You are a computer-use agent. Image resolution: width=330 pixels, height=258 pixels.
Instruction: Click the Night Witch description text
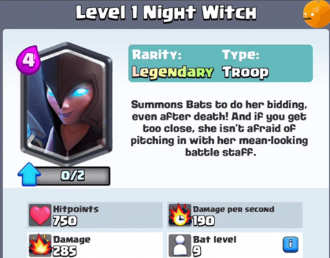tap(219, 128)
